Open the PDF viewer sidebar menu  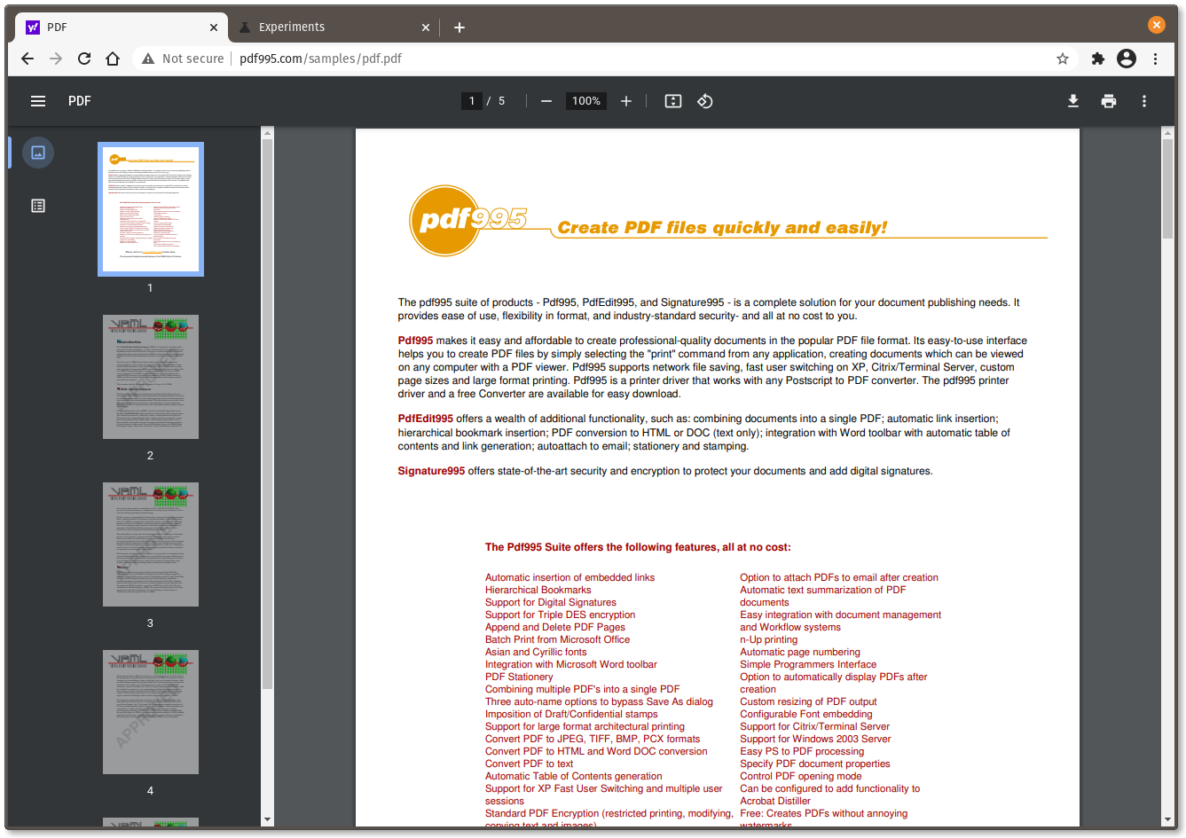coord(37,100)
